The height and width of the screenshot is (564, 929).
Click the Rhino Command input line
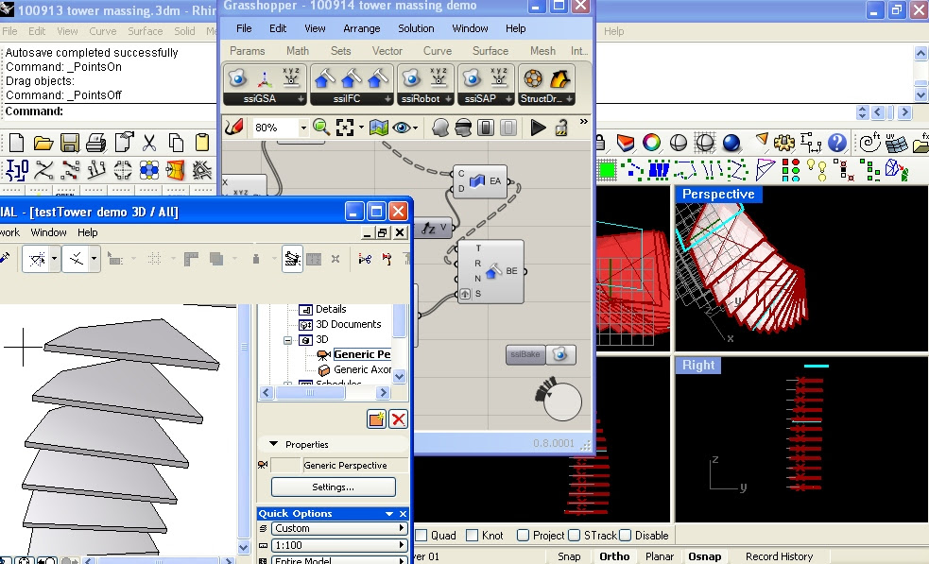click(109, 111)
